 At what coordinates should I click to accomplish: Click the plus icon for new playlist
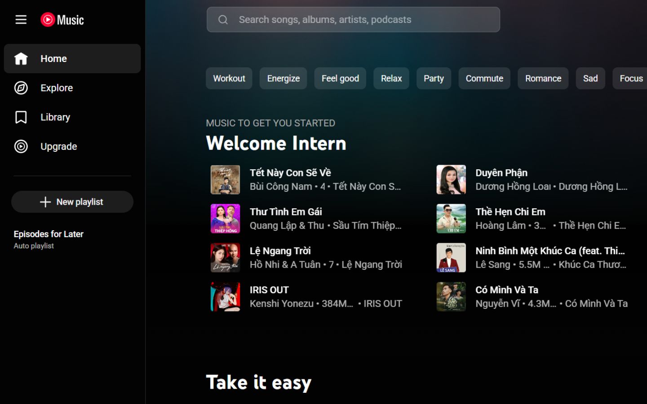point(45,202)
